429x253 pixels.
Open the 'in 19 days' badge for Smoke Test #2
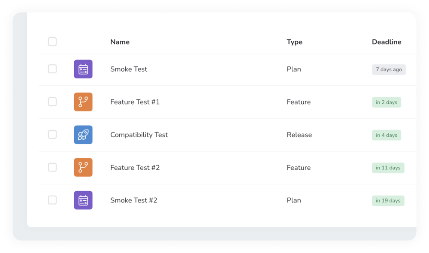click(388, 200)
